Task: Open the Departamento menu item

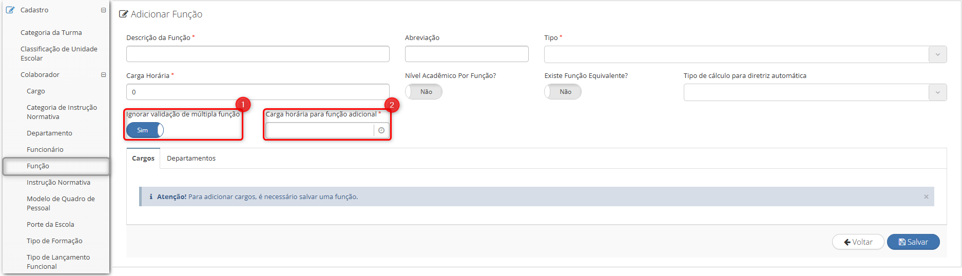Action: (x=49, y=133)
